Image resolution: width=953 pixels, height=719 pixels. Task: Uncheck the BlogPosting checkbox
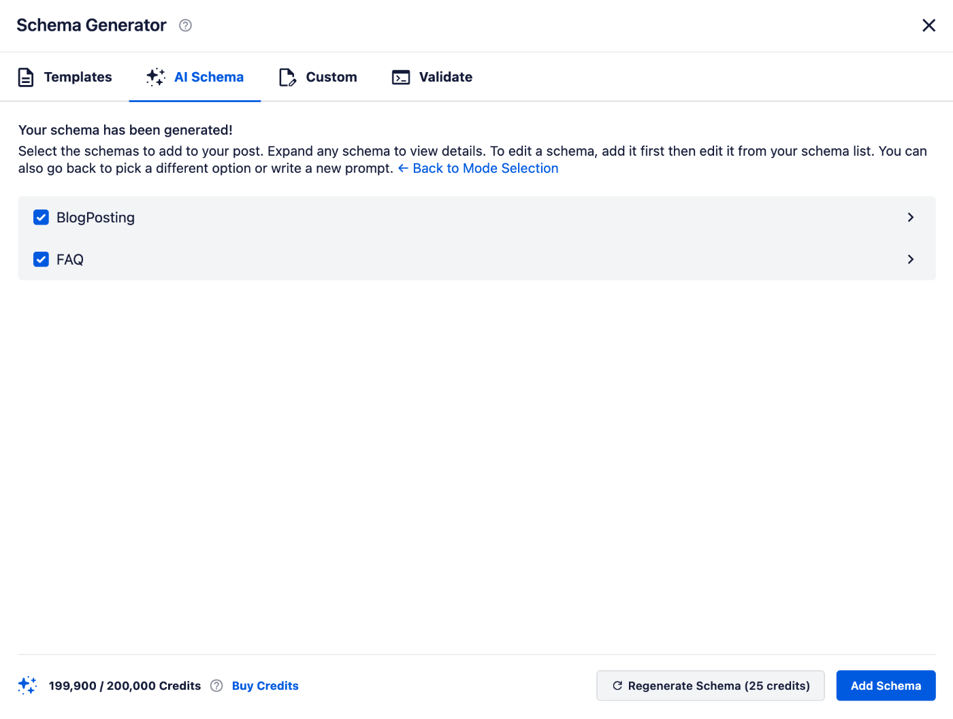pyautogui.click(x=42, y=218)
